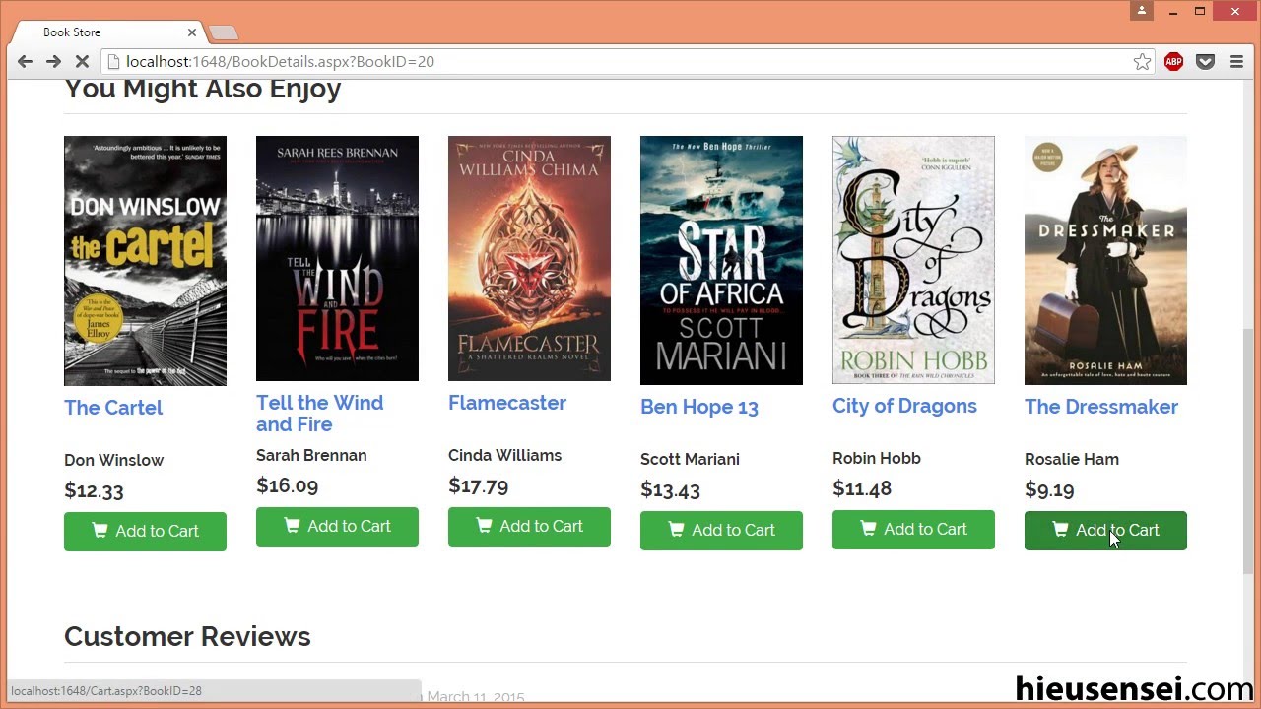Click the $9.19 price
Image resolution: width=1261 pixels, height=709 pixels.
[x=1049, y=489]
